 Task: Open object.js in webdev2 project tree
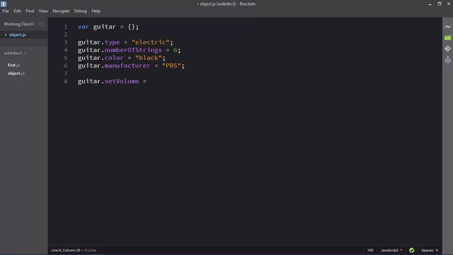16,73
